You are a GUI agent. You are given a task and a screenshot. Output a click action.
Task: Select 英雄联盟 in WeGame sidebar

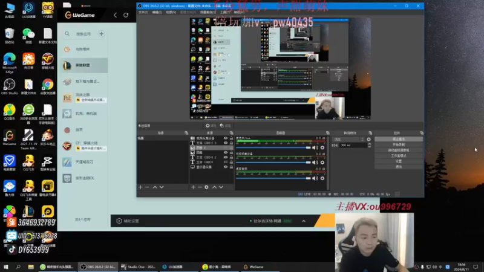tap(84, 65)
